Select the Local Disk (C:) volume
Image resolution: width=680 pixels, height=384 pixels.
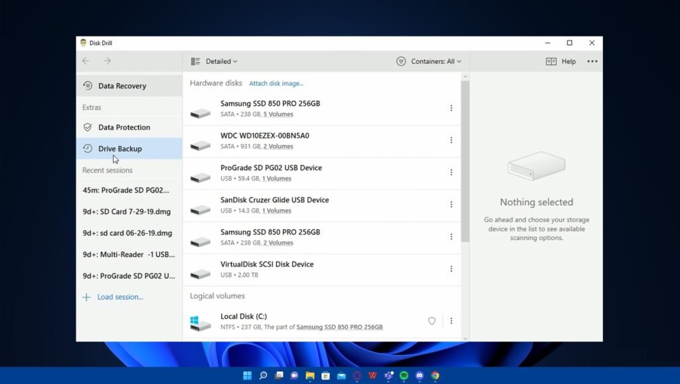point(322,322)
